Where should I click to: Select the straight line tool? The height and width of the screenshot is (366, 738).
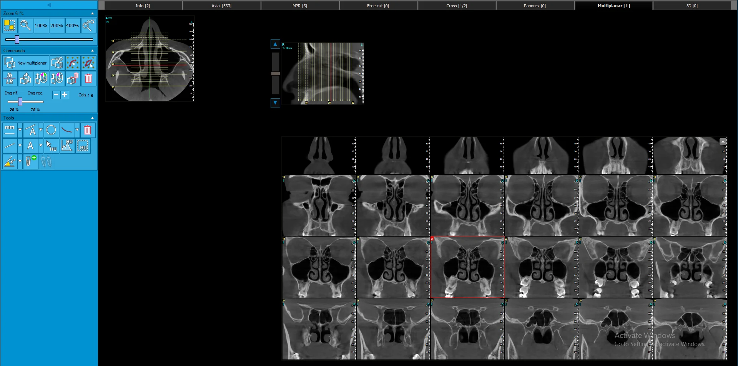pos(10,146)
